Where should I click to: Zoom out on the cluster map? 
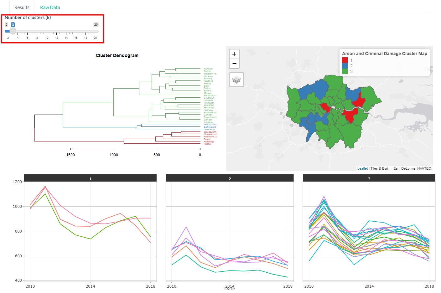point(234,64)
